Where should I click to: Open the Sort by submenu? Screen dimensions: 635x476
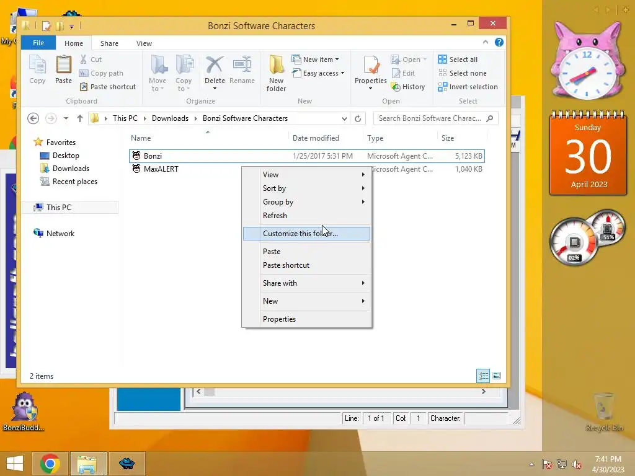306,188
